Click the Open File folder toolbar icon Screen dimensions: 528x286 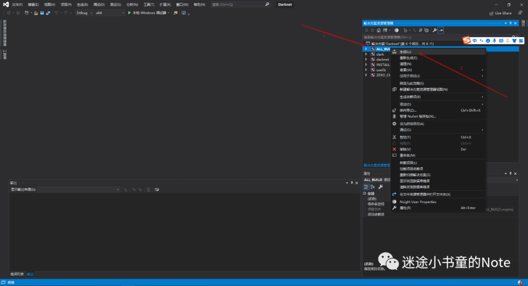click(x=36, y=13)
